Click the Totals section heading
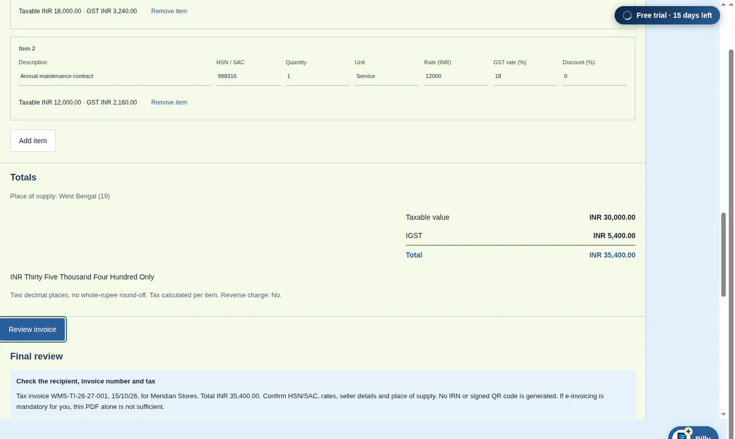 pos(24,178)
